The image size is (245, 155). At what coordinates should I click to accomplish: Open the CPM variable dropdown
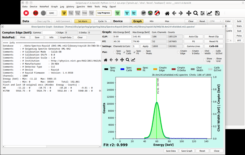[215, 21]
